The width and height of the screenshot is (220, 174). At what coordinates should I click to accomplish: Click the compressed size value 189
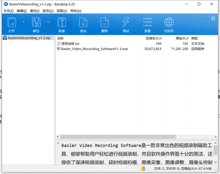tap(159, 44)
